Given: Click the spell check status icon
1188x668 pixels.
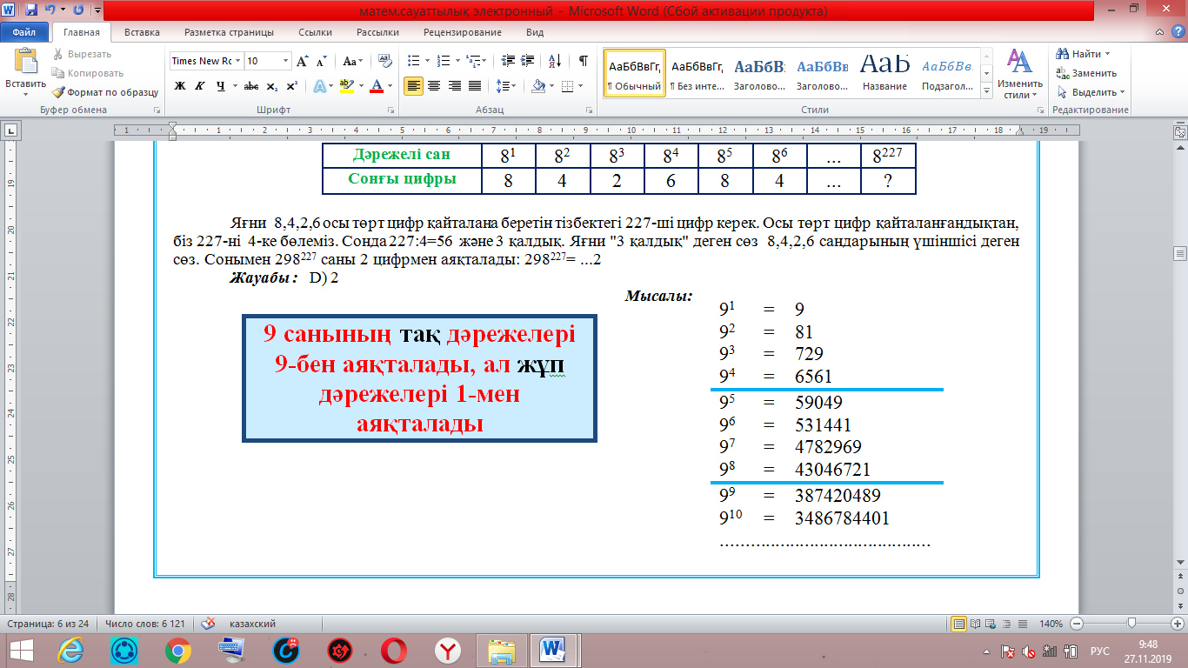Looking at the screenshot, I should click(x=208, y=624).
